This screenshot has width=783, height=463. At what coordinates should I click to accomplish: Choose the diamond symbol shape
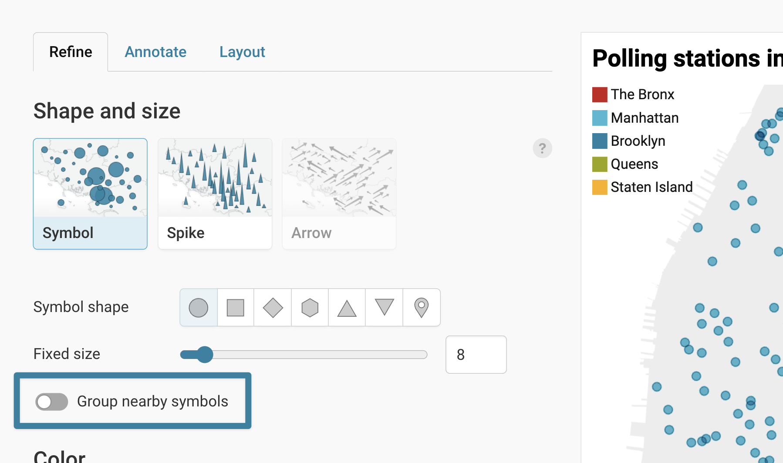pyautogui.click(x=273, y=308)
